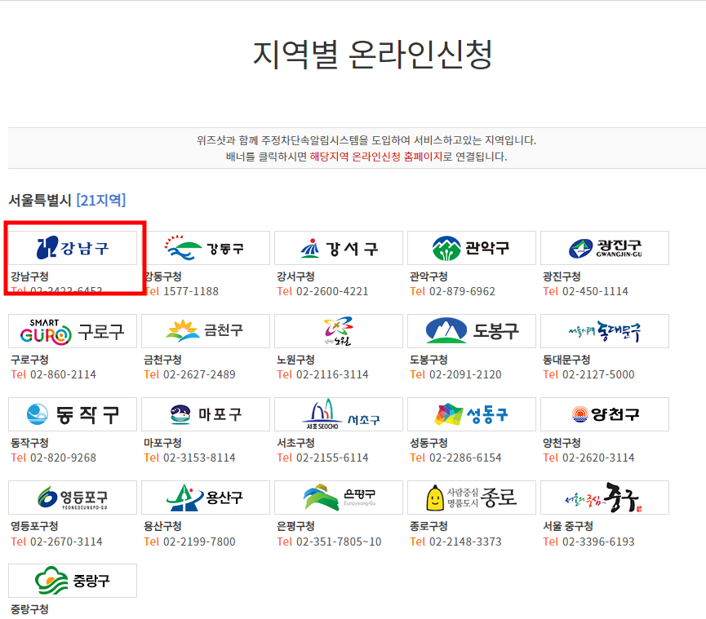Click the 지역별 온라인신청 page title
This screenshot has width=706, height=619.
pos(372,55)
